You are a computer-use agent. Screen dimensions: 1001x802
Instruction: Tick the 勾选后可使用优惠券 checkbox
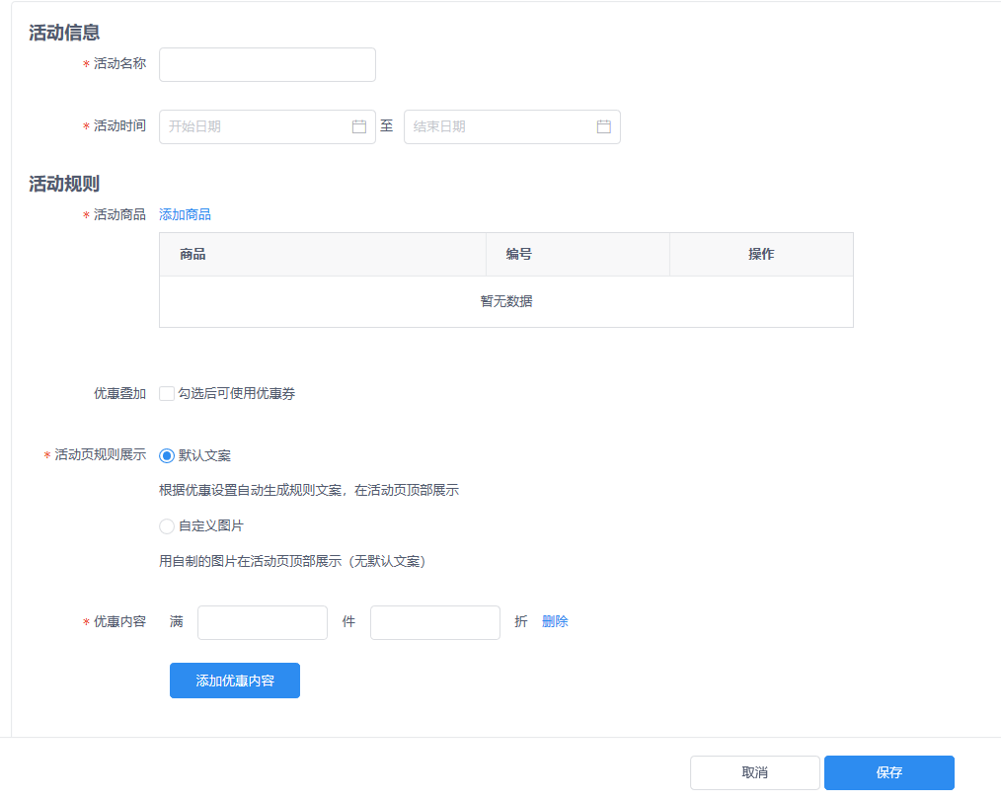pyautogui.click(x=167, y=393)
